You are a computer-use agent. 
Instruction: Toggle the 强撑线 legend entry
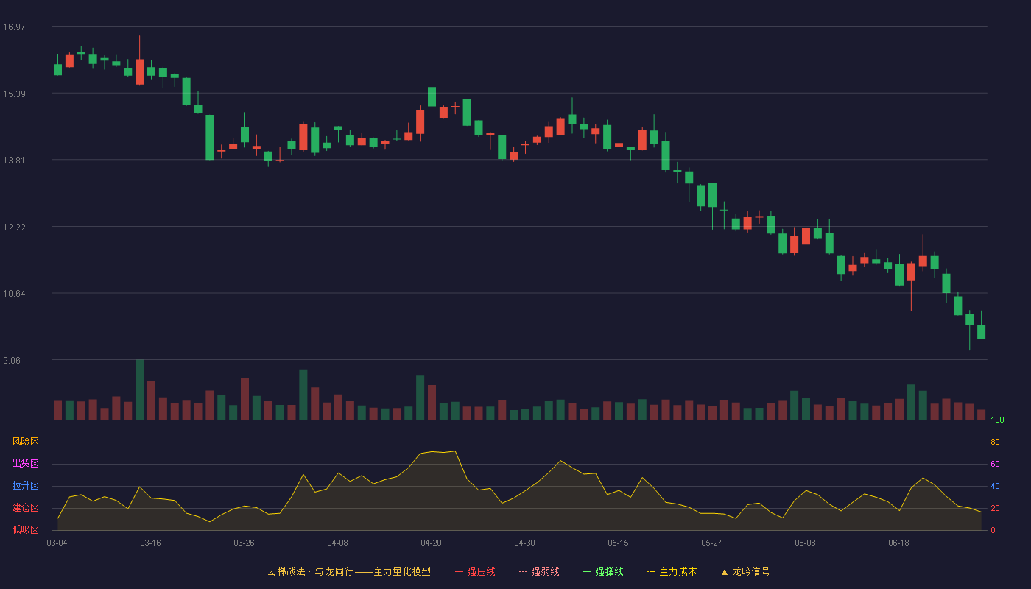[x=603, y=571]
